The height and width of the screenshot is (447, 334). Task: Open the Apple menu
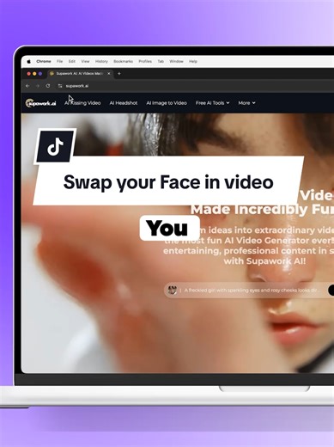[28, 61]
